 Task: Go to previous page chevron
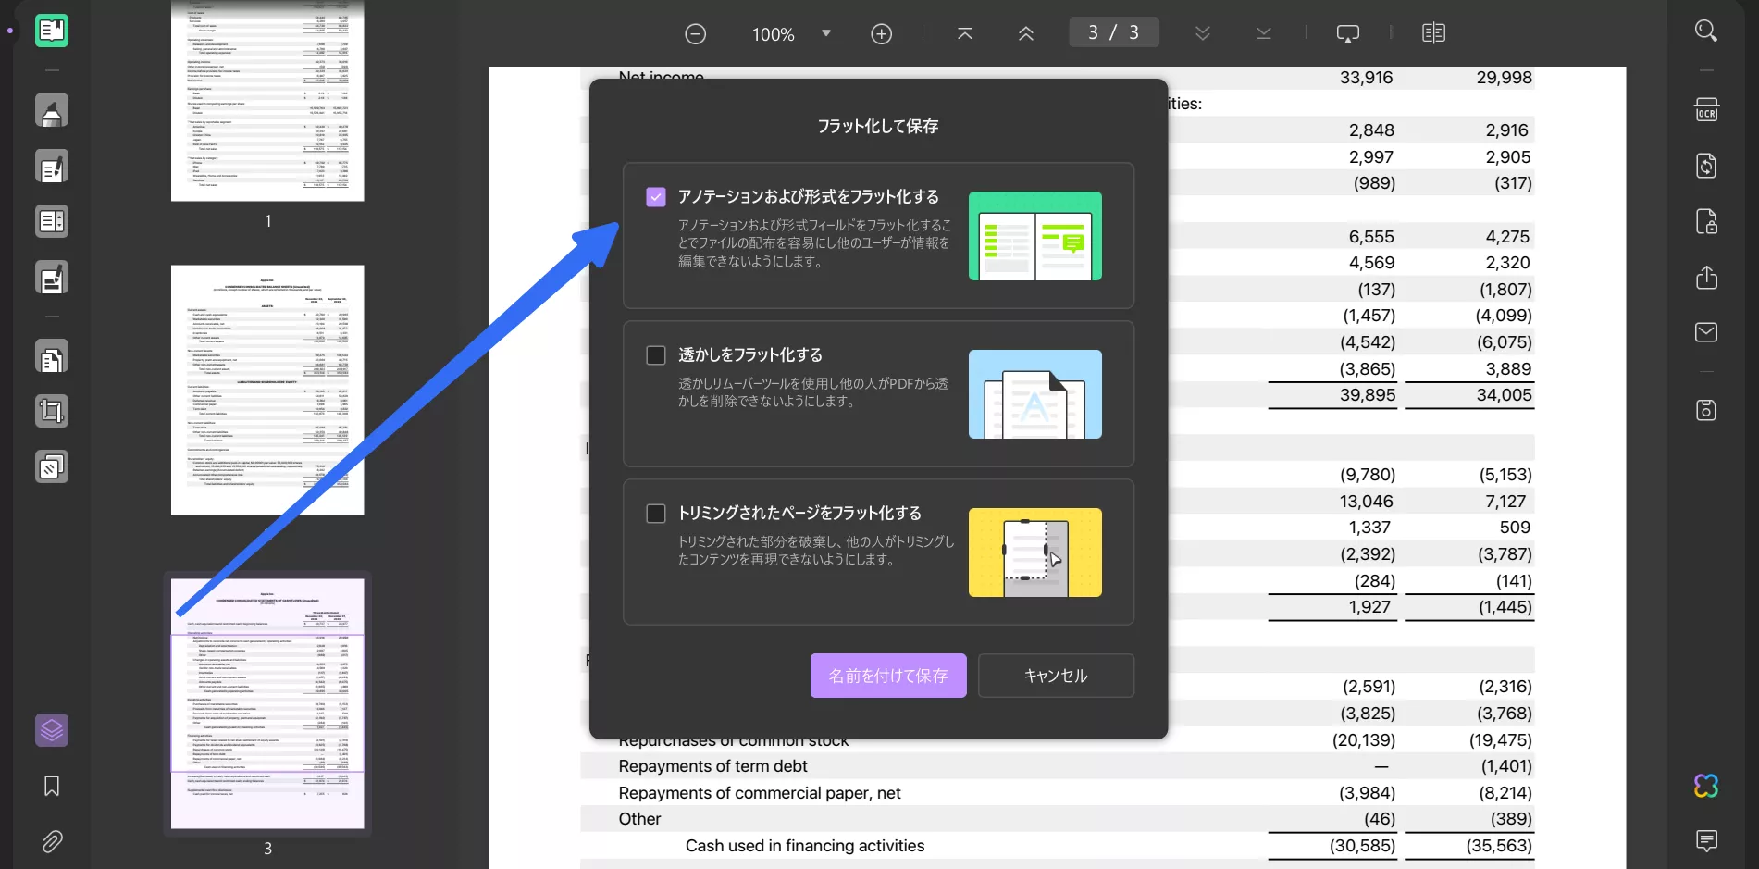coord(1026,33)
